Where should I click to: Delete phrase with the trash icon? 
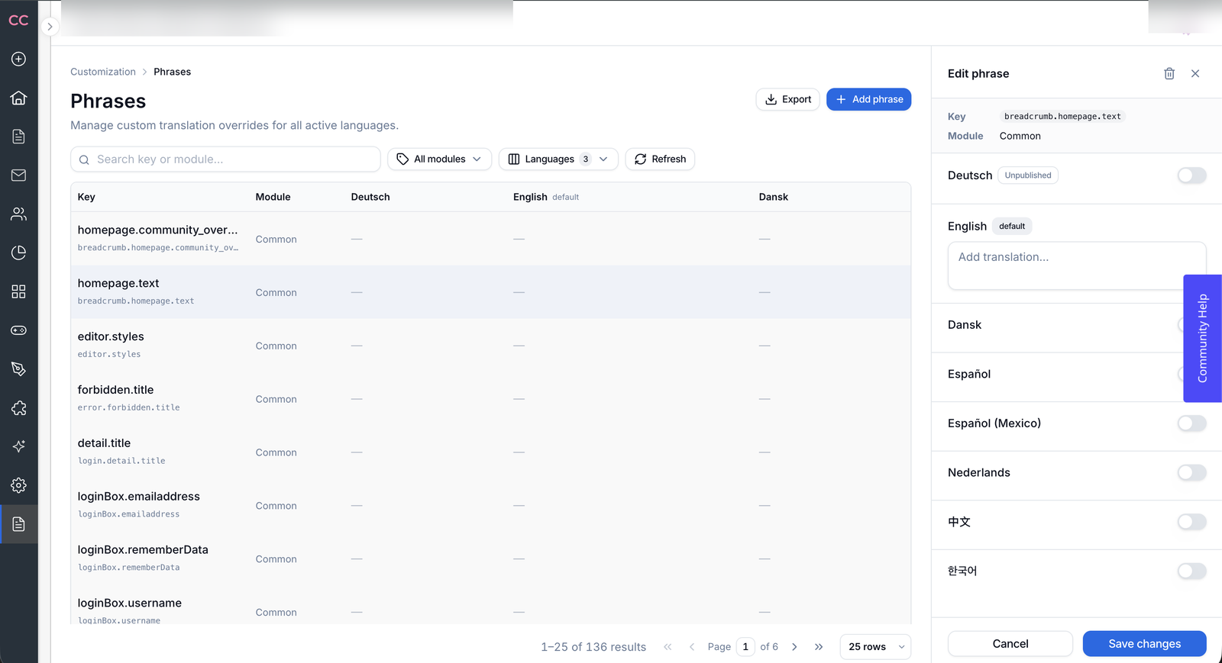tap(1169, 73)
